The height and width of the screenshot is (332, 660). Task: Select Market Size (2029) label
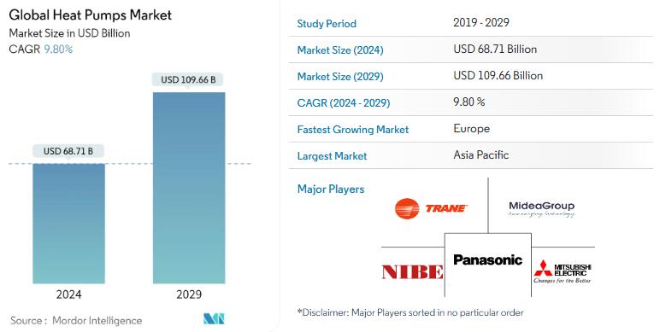340,77
